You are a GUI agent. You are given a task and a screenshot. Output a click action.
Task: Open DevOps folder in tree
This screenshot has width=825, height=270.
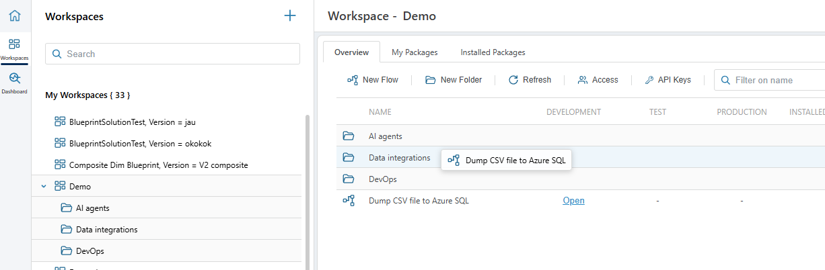pos(90,251)
